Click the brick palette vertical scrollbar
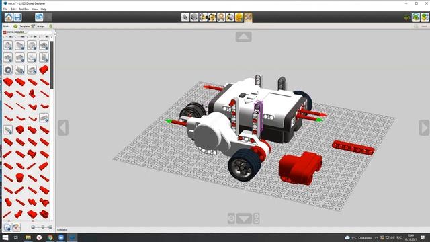Screen dimensions: 430x242 pyautogui.click(x=52, y=65)
